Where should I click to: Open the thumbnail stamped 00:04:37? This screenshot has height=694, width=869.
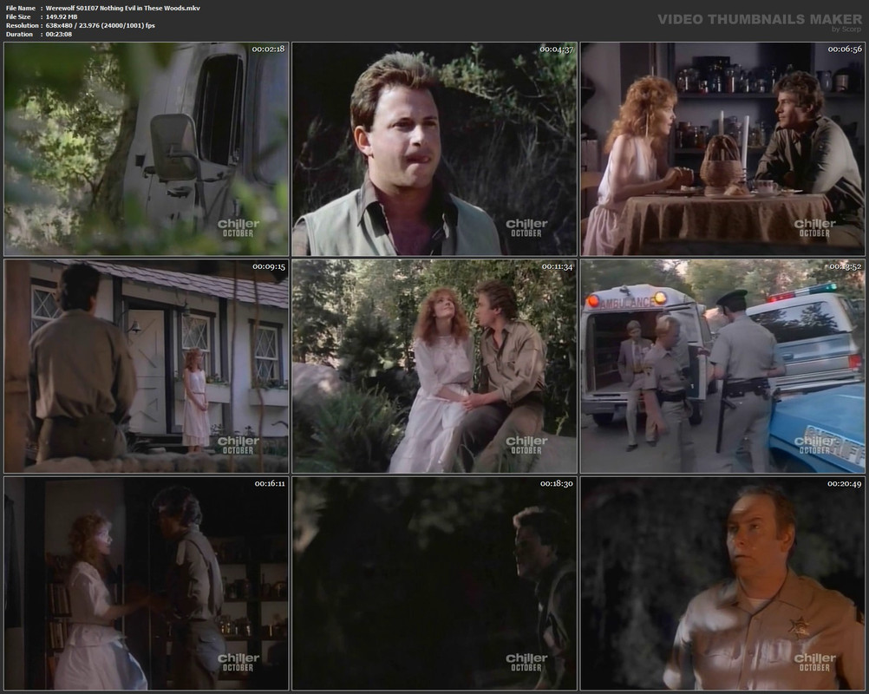[x=434, y=148]
